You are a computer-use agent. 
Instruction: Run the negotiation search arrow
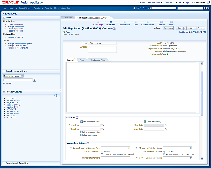(34, 80)
